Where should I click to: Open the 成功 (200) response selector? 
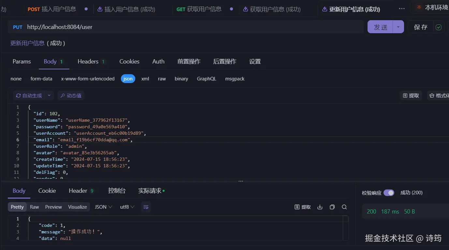(412, 193)
